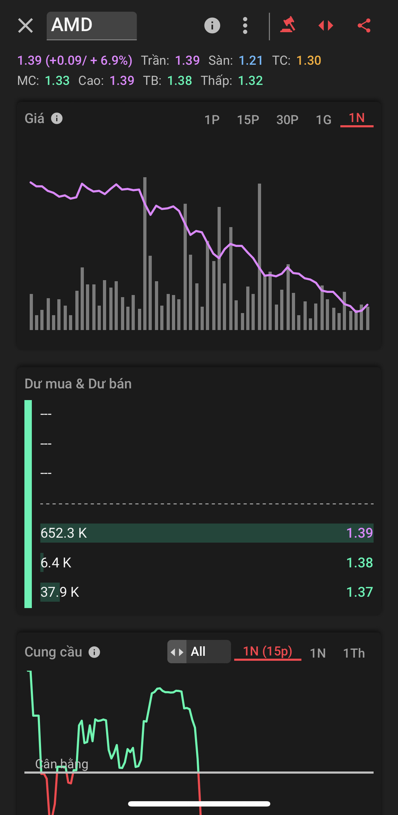Select 1N (15p) supply-demand tab
This screenshot has height=815, width=398.
pos(268,652)
